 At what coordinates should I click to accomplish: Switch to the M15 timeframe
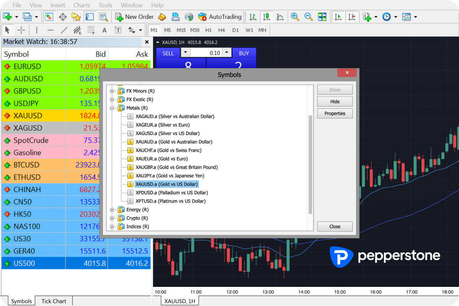click(181, 30)
